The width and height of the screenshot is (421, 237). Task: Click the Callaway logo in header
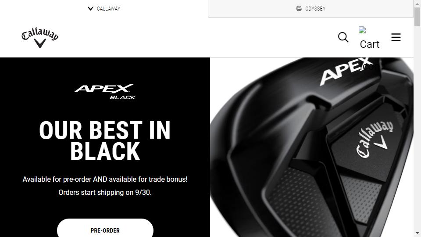pos(40,37)
